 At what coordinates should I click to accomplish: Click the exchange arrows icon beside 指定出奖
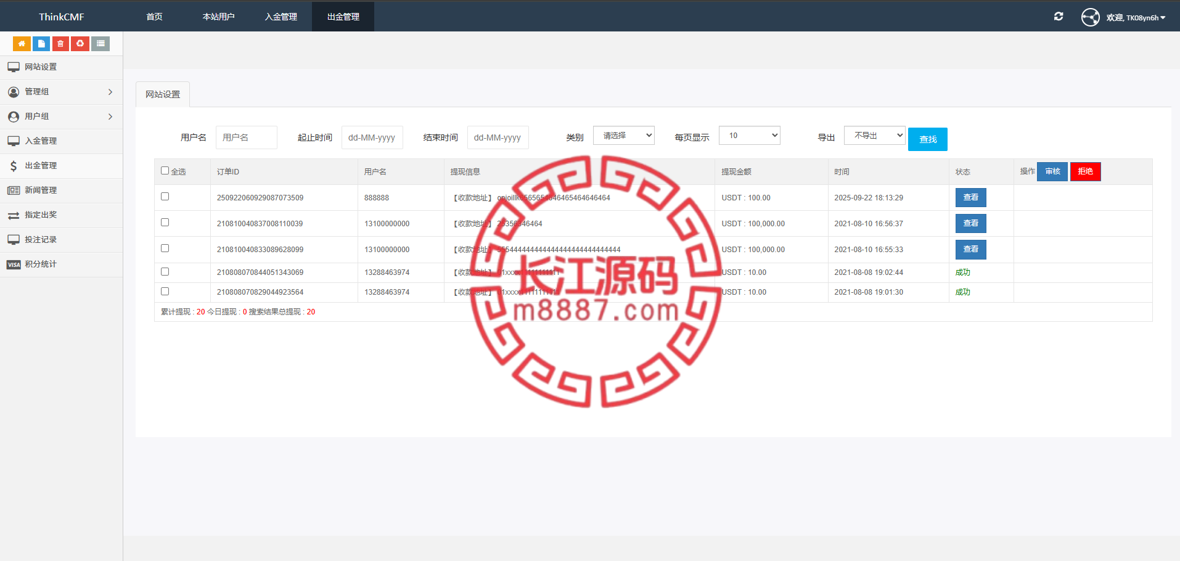pyautogui.click(x=14, y=215)
